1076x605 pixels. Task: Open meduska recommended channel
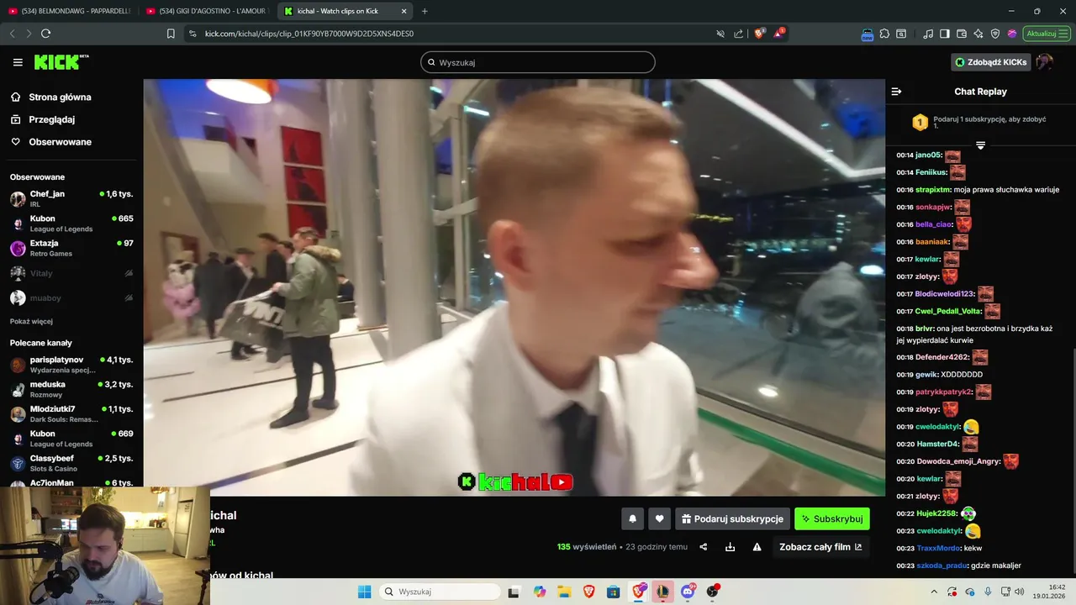point(71,389)
